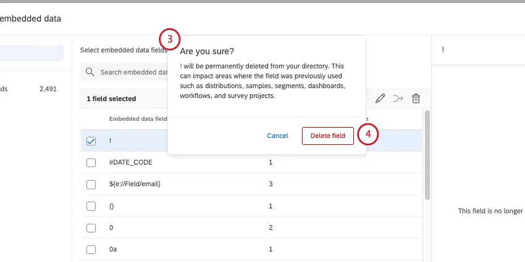Image resolution: width=525 pixels, height=262 pixels.
Task: Click the field list vertical scrollbar
Action: click(x=427, y=154)
